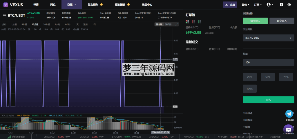Select the 1天 chart interval
Viewport: 297px width, 139px height.
click(x=77, y=24)
